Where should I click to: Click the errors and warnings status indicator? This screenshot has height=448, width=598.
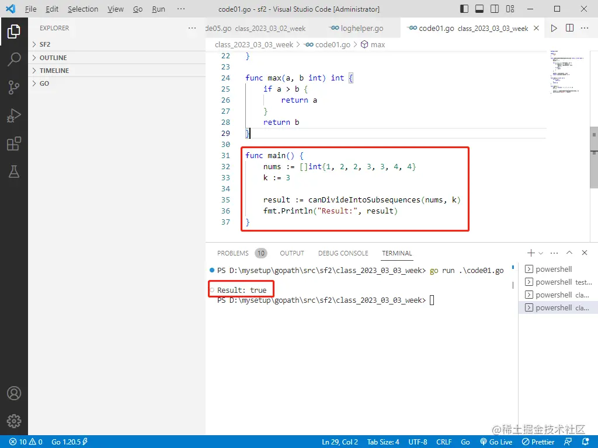tap(26, 442)
